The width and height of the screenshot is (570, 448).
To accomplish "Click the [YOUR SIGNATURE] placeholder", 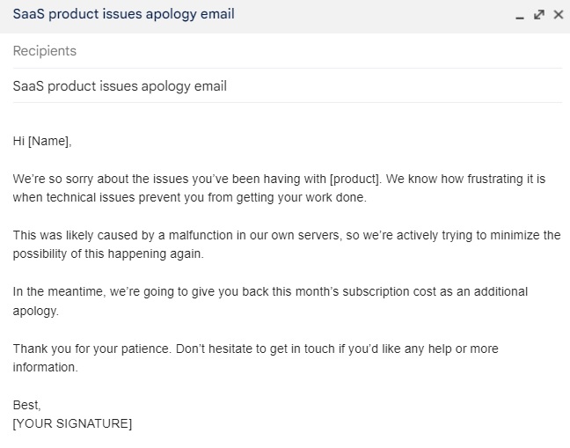I will (x=72, y=424).
